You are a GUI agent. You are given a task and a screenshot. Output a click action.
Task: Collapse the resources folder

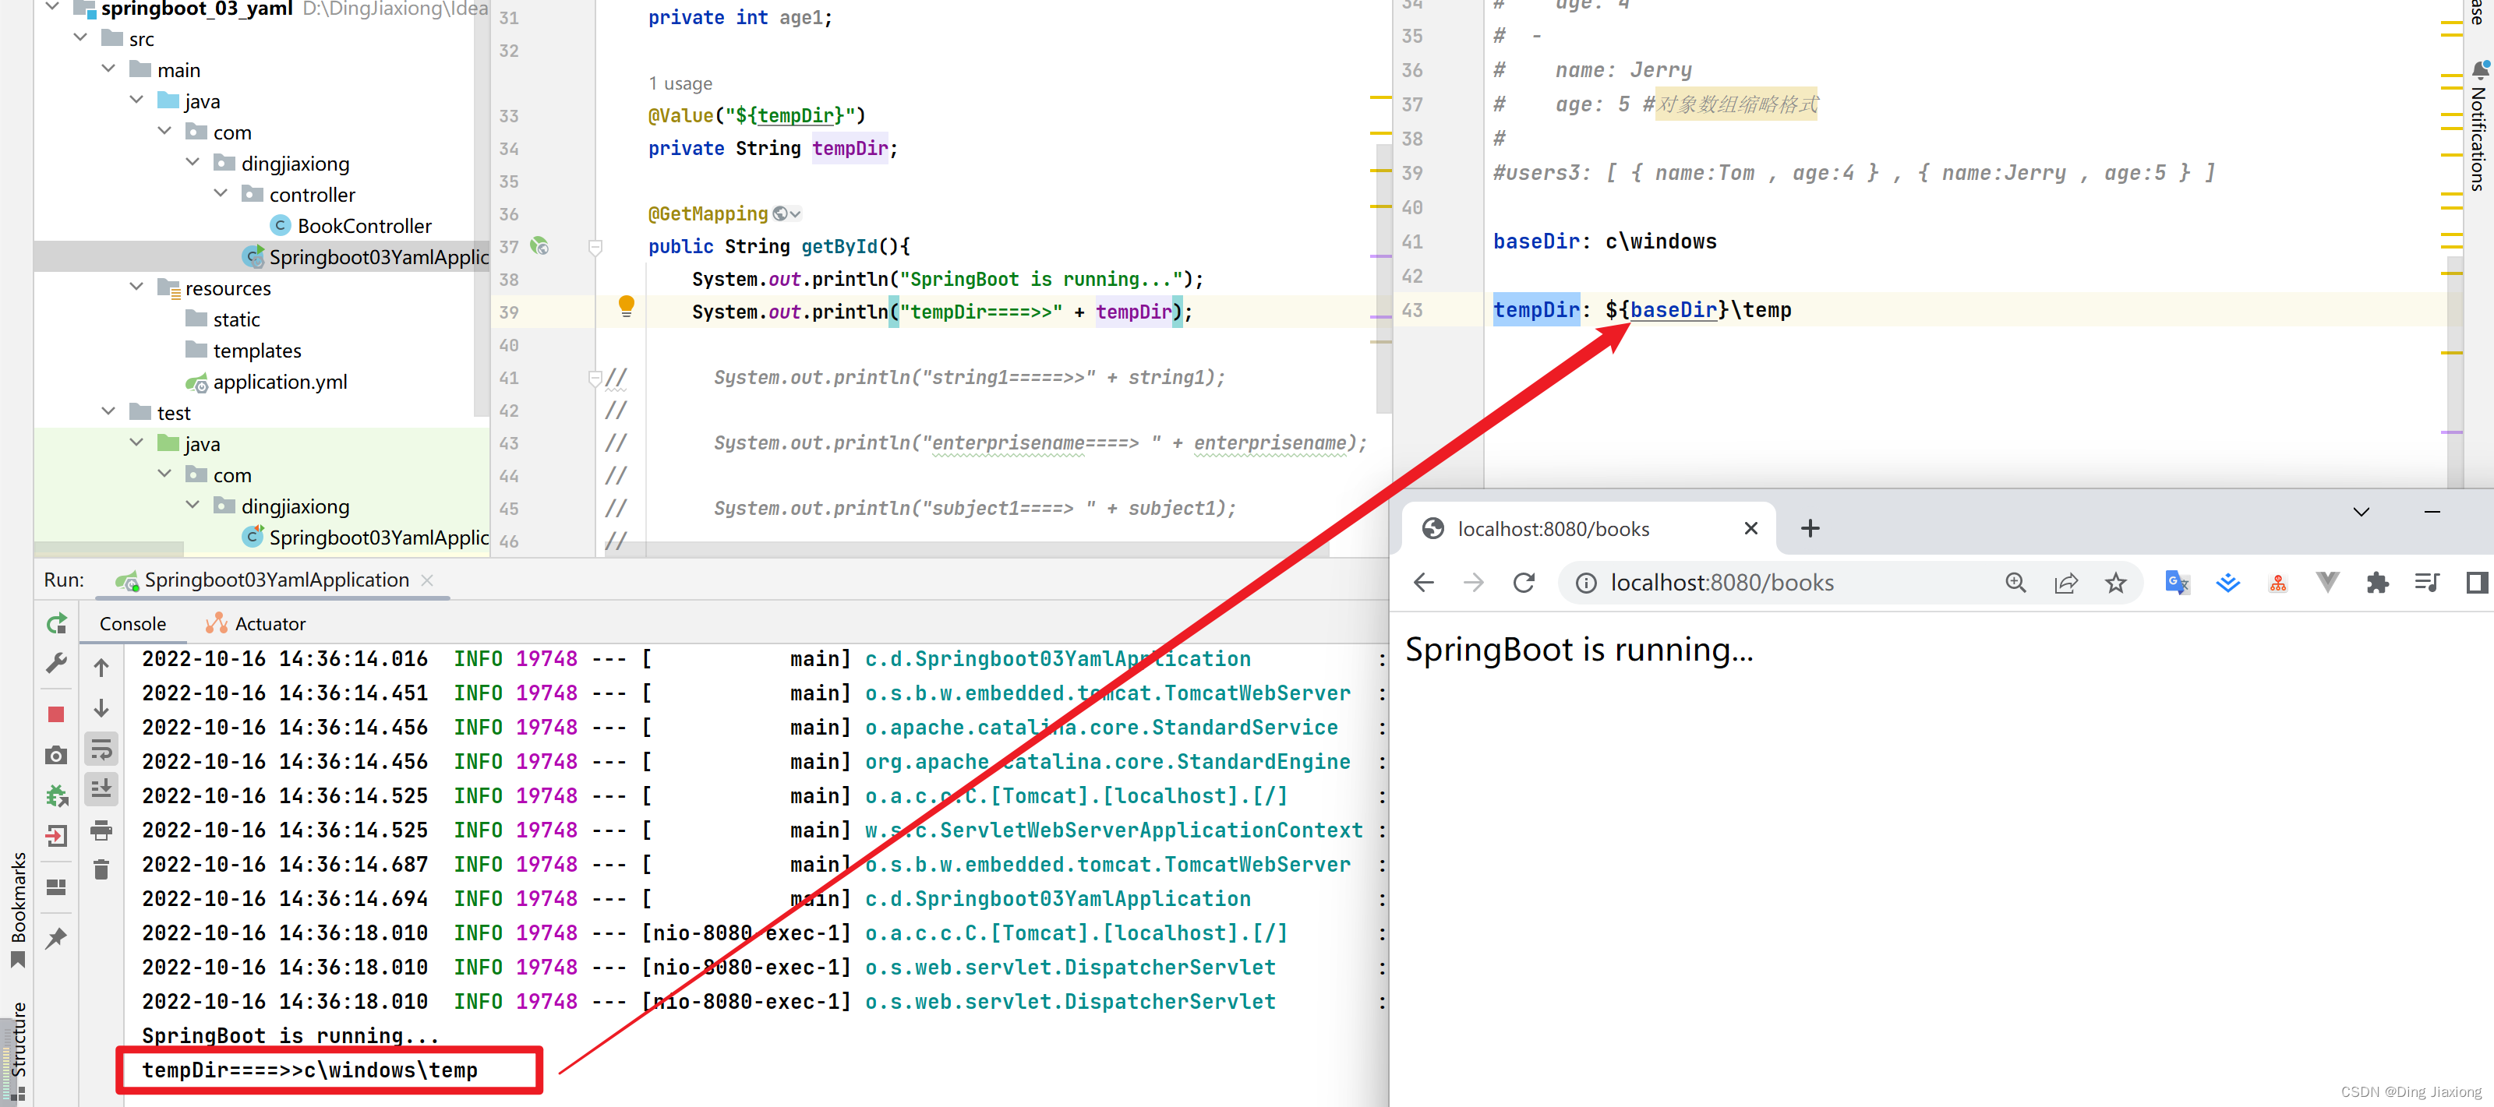tap(137, 287)
